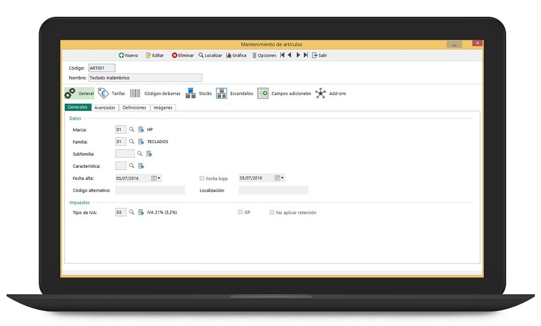The image size is (541, 326).
Task: Go to the next record
Action: click(298, 55)
